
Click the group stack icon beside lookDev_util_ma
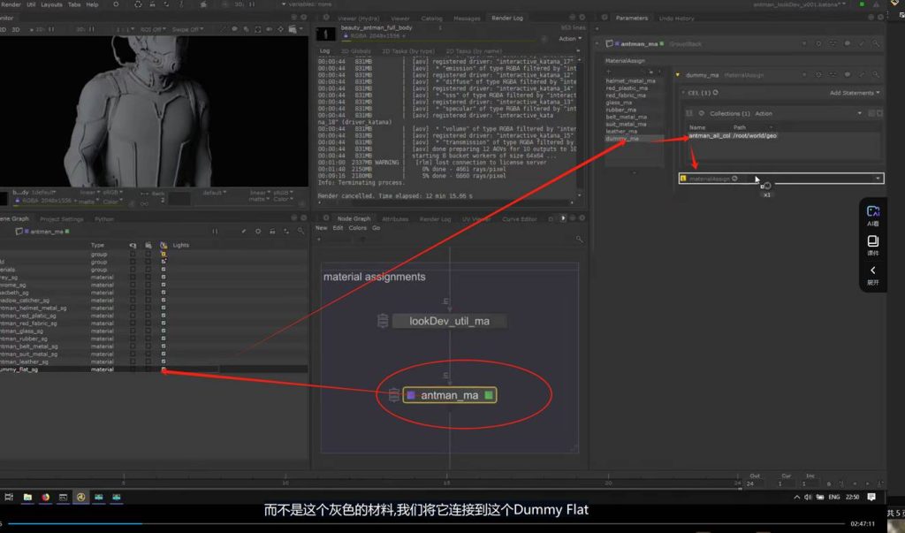[383, 321]
